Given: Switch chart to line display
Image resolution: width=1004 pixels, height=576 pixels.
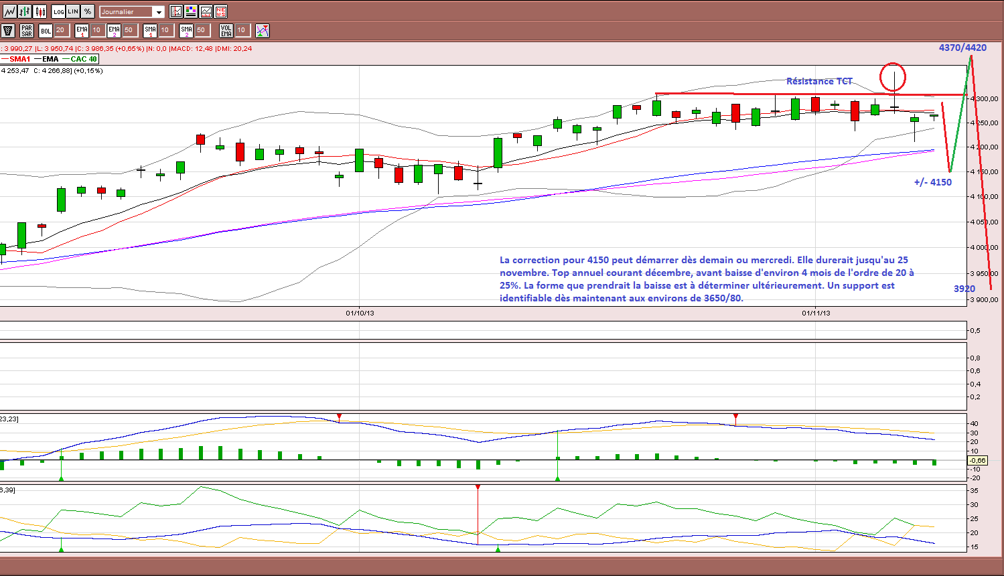Looking at the screenshot, I should tap(9, 11).
